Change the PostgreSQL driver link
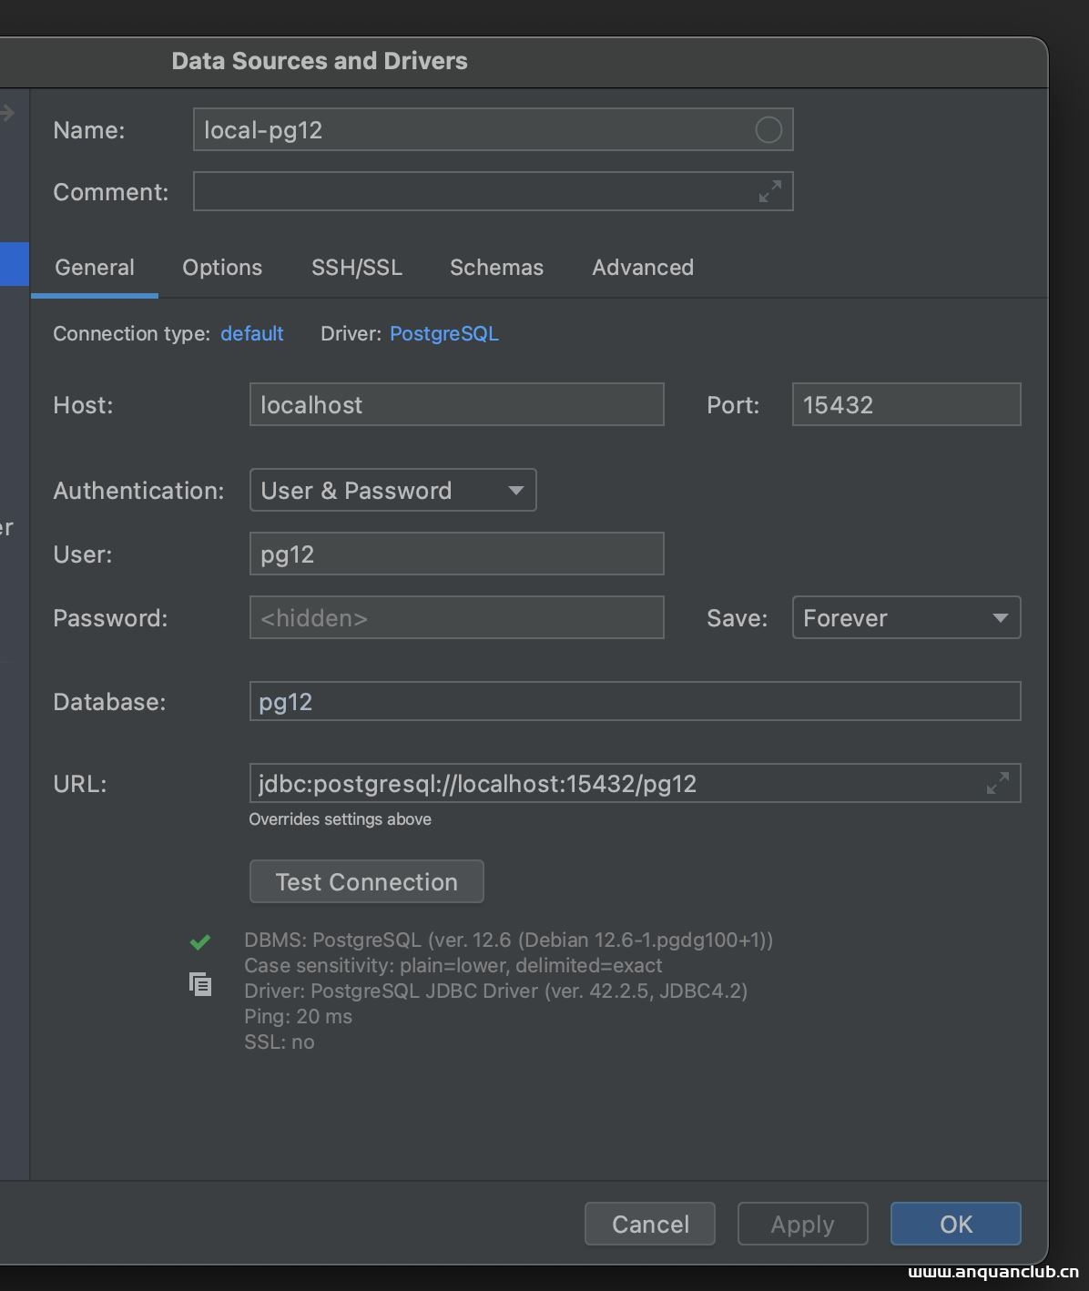Image resolution: width=1089 pixels, height=1291 pixels. [x=444, y=333]
